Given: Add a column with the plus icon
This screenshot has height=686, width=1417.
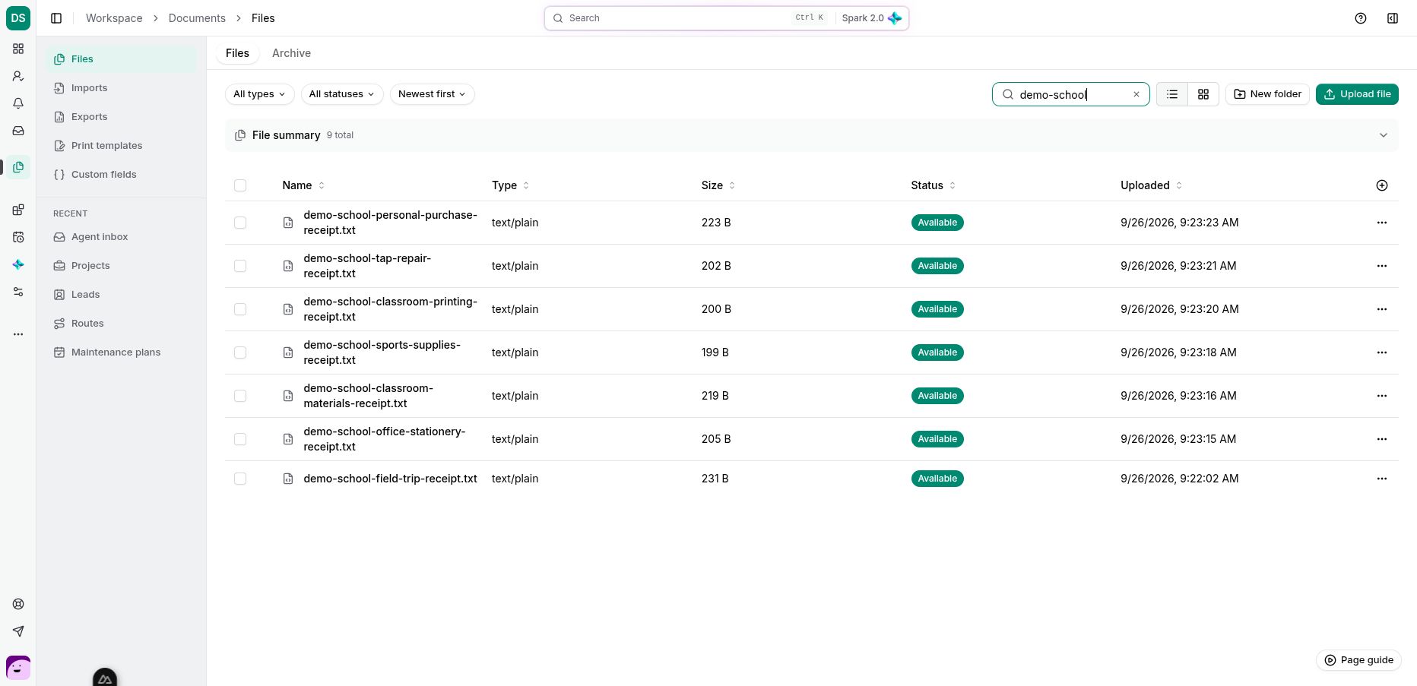Looking at the screenshot, I should coord(1382,185).
